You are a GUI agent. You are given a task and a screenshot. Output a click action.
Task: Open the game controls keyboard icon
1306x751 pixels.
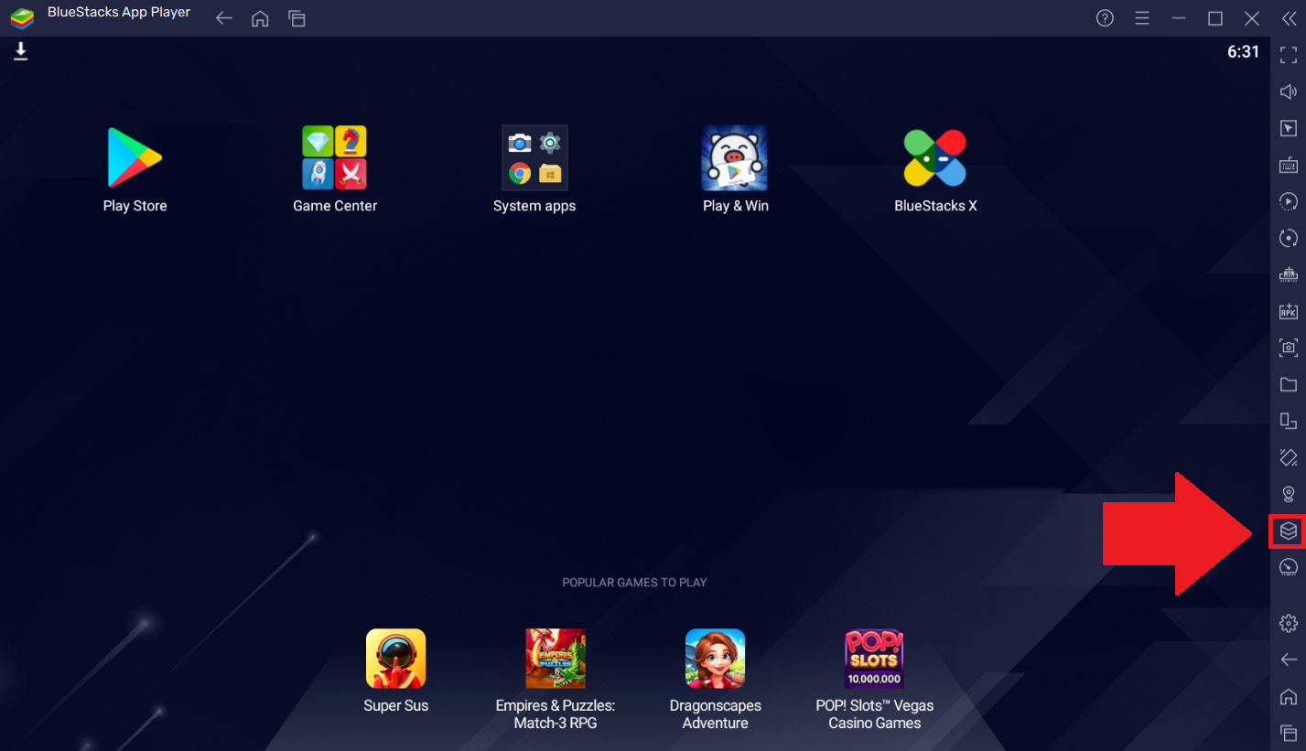click(x=1288, y=165)
